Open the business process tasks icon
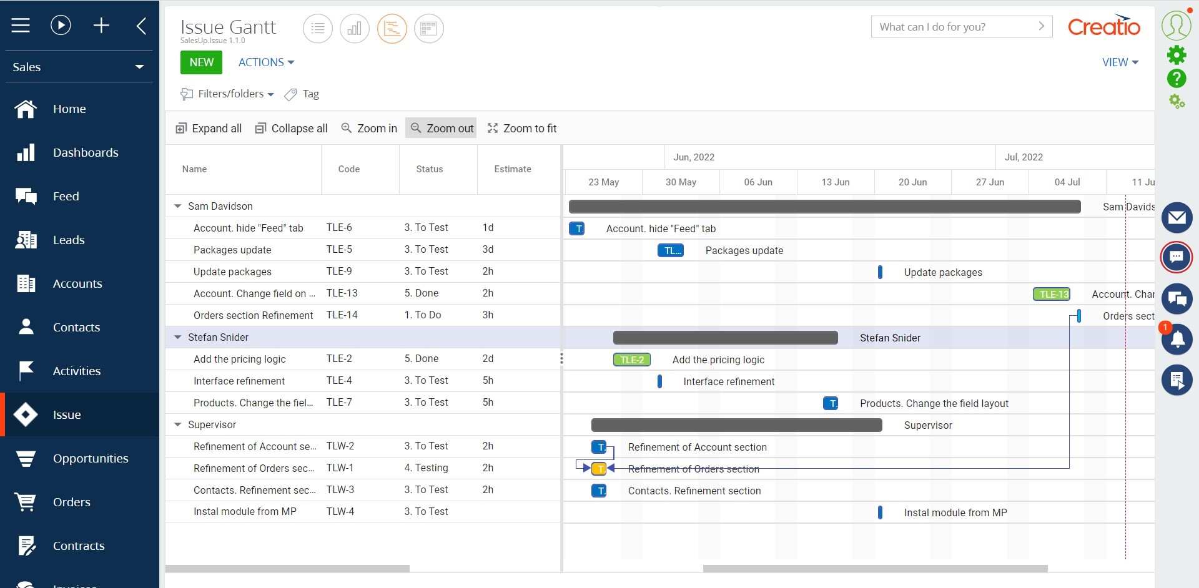The height and width of the screenshot is (588, 1199). [x=1177, y=380]
